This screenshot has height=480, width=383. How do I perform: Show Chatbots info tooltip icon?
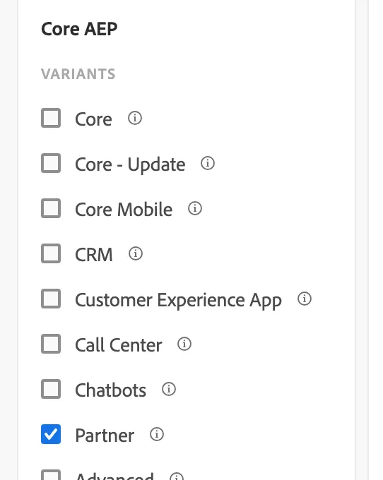[169, 389]
